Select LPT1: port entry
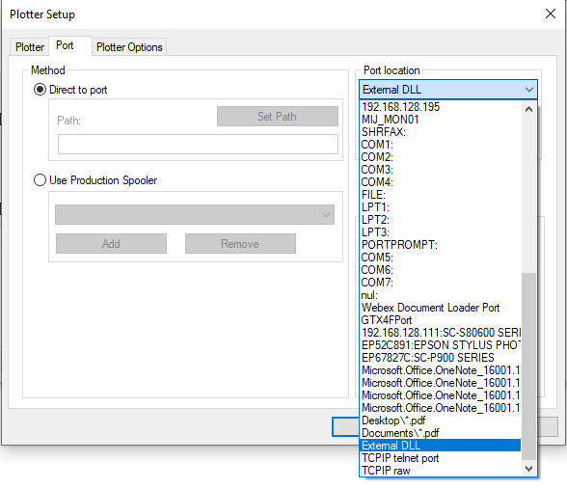Image resolution: width=567 pixels, height=489 pixels. [x=440, y=207]
